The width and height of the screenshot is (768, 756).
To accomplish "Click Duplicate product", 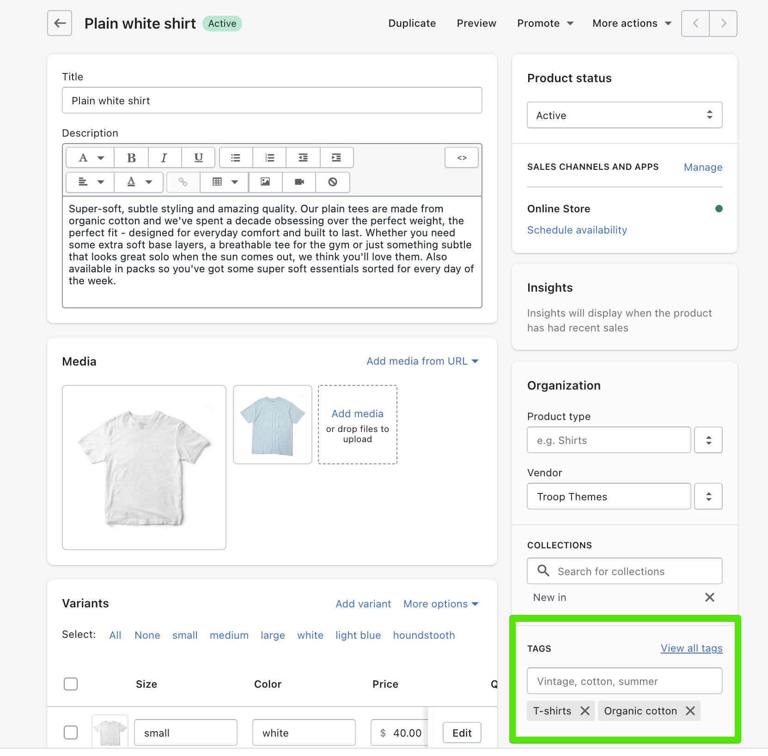I will [412, 23].
